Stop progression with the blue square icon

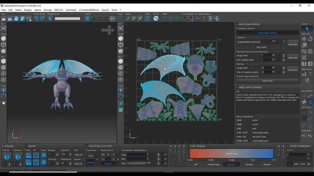point(50,19)
